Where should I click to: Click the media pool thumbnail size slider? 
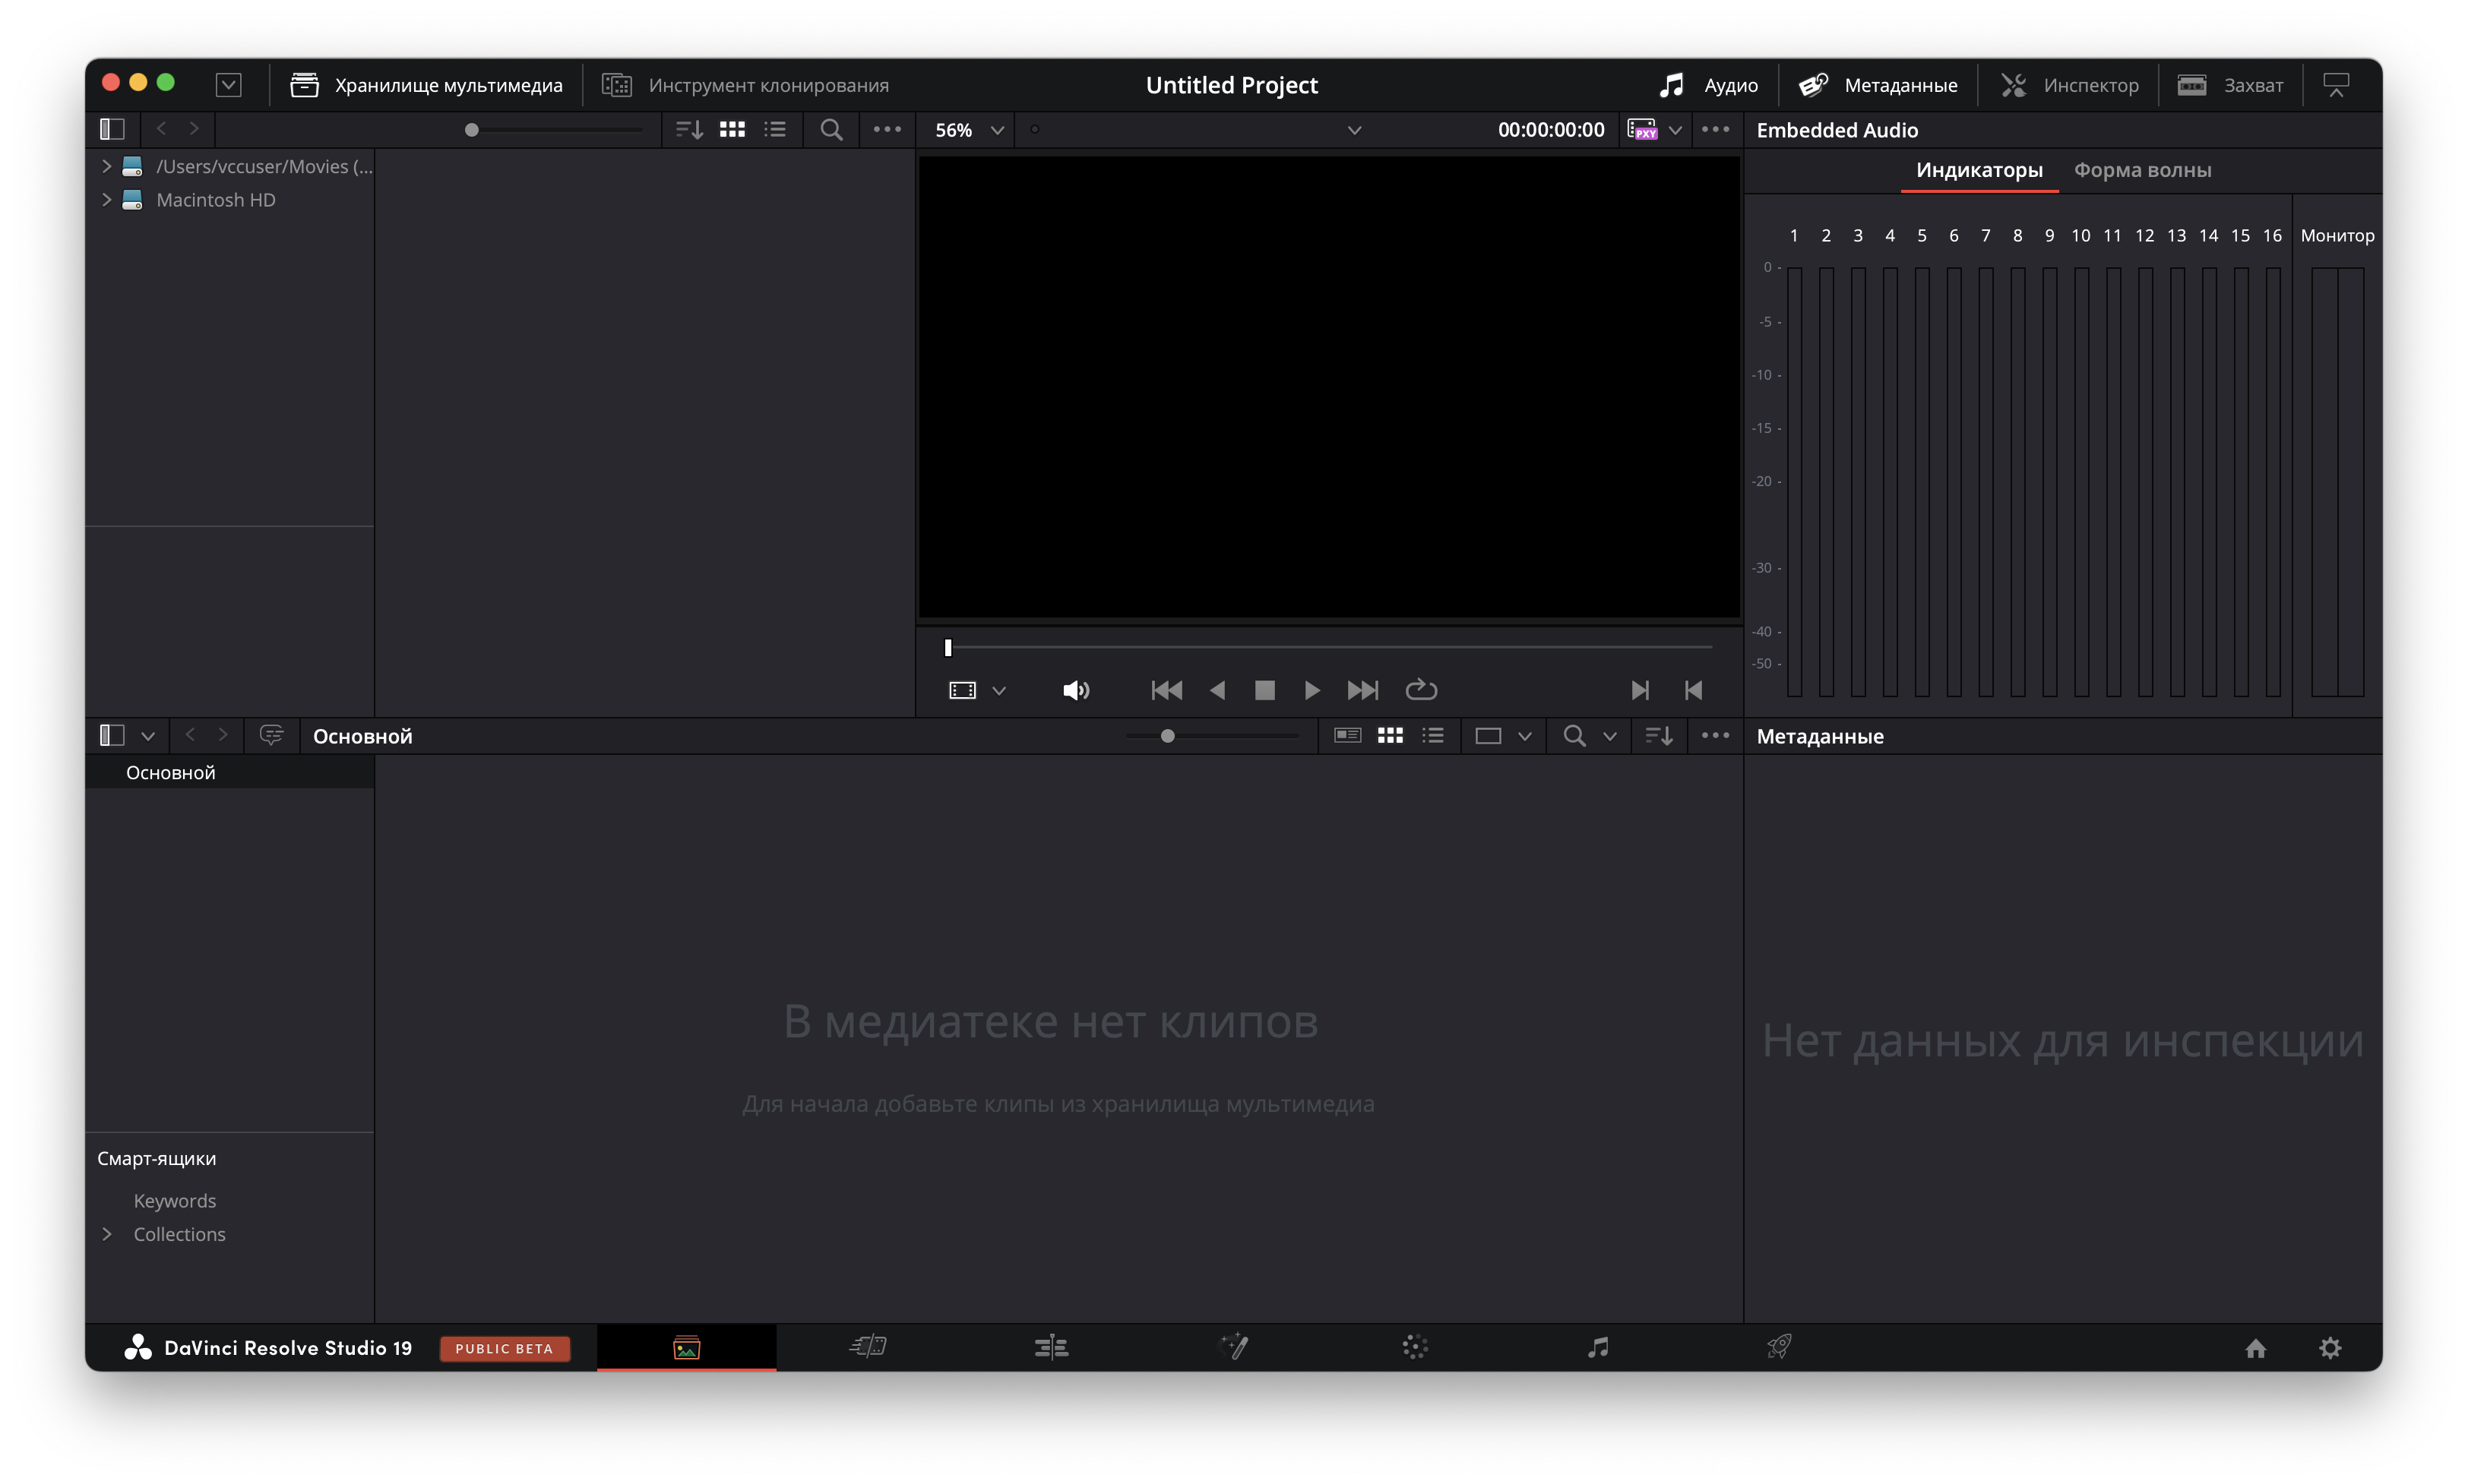pyautogui.click(x=1167, y=736)
